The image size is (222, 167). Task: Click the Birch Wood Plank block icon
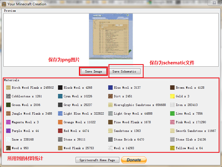(8, 88)
